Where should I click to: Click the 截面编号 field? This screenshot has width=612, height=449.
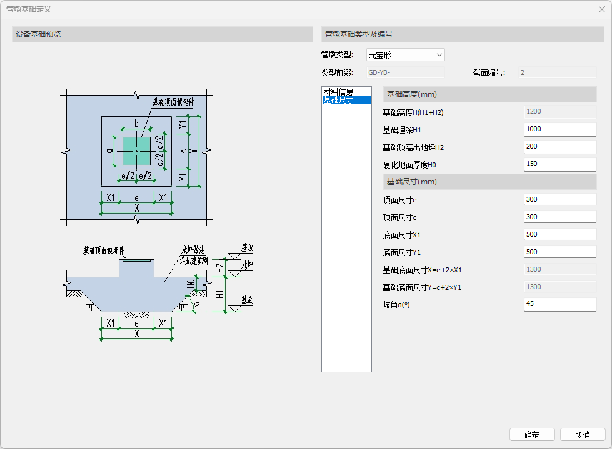(x=556, y=72)
